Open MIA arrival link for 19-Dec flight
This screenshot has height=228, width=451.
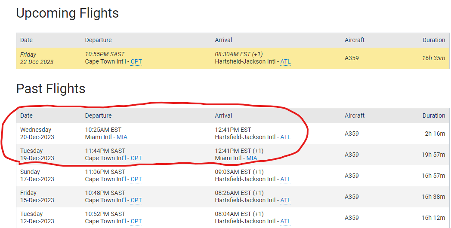point(251,158)
